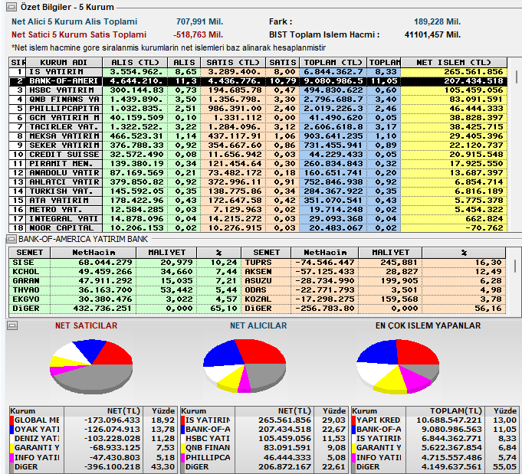The height and width of the screenshot is (474, 522).
Task: Sort by SATIS (TL) column header
Action: 233,62
